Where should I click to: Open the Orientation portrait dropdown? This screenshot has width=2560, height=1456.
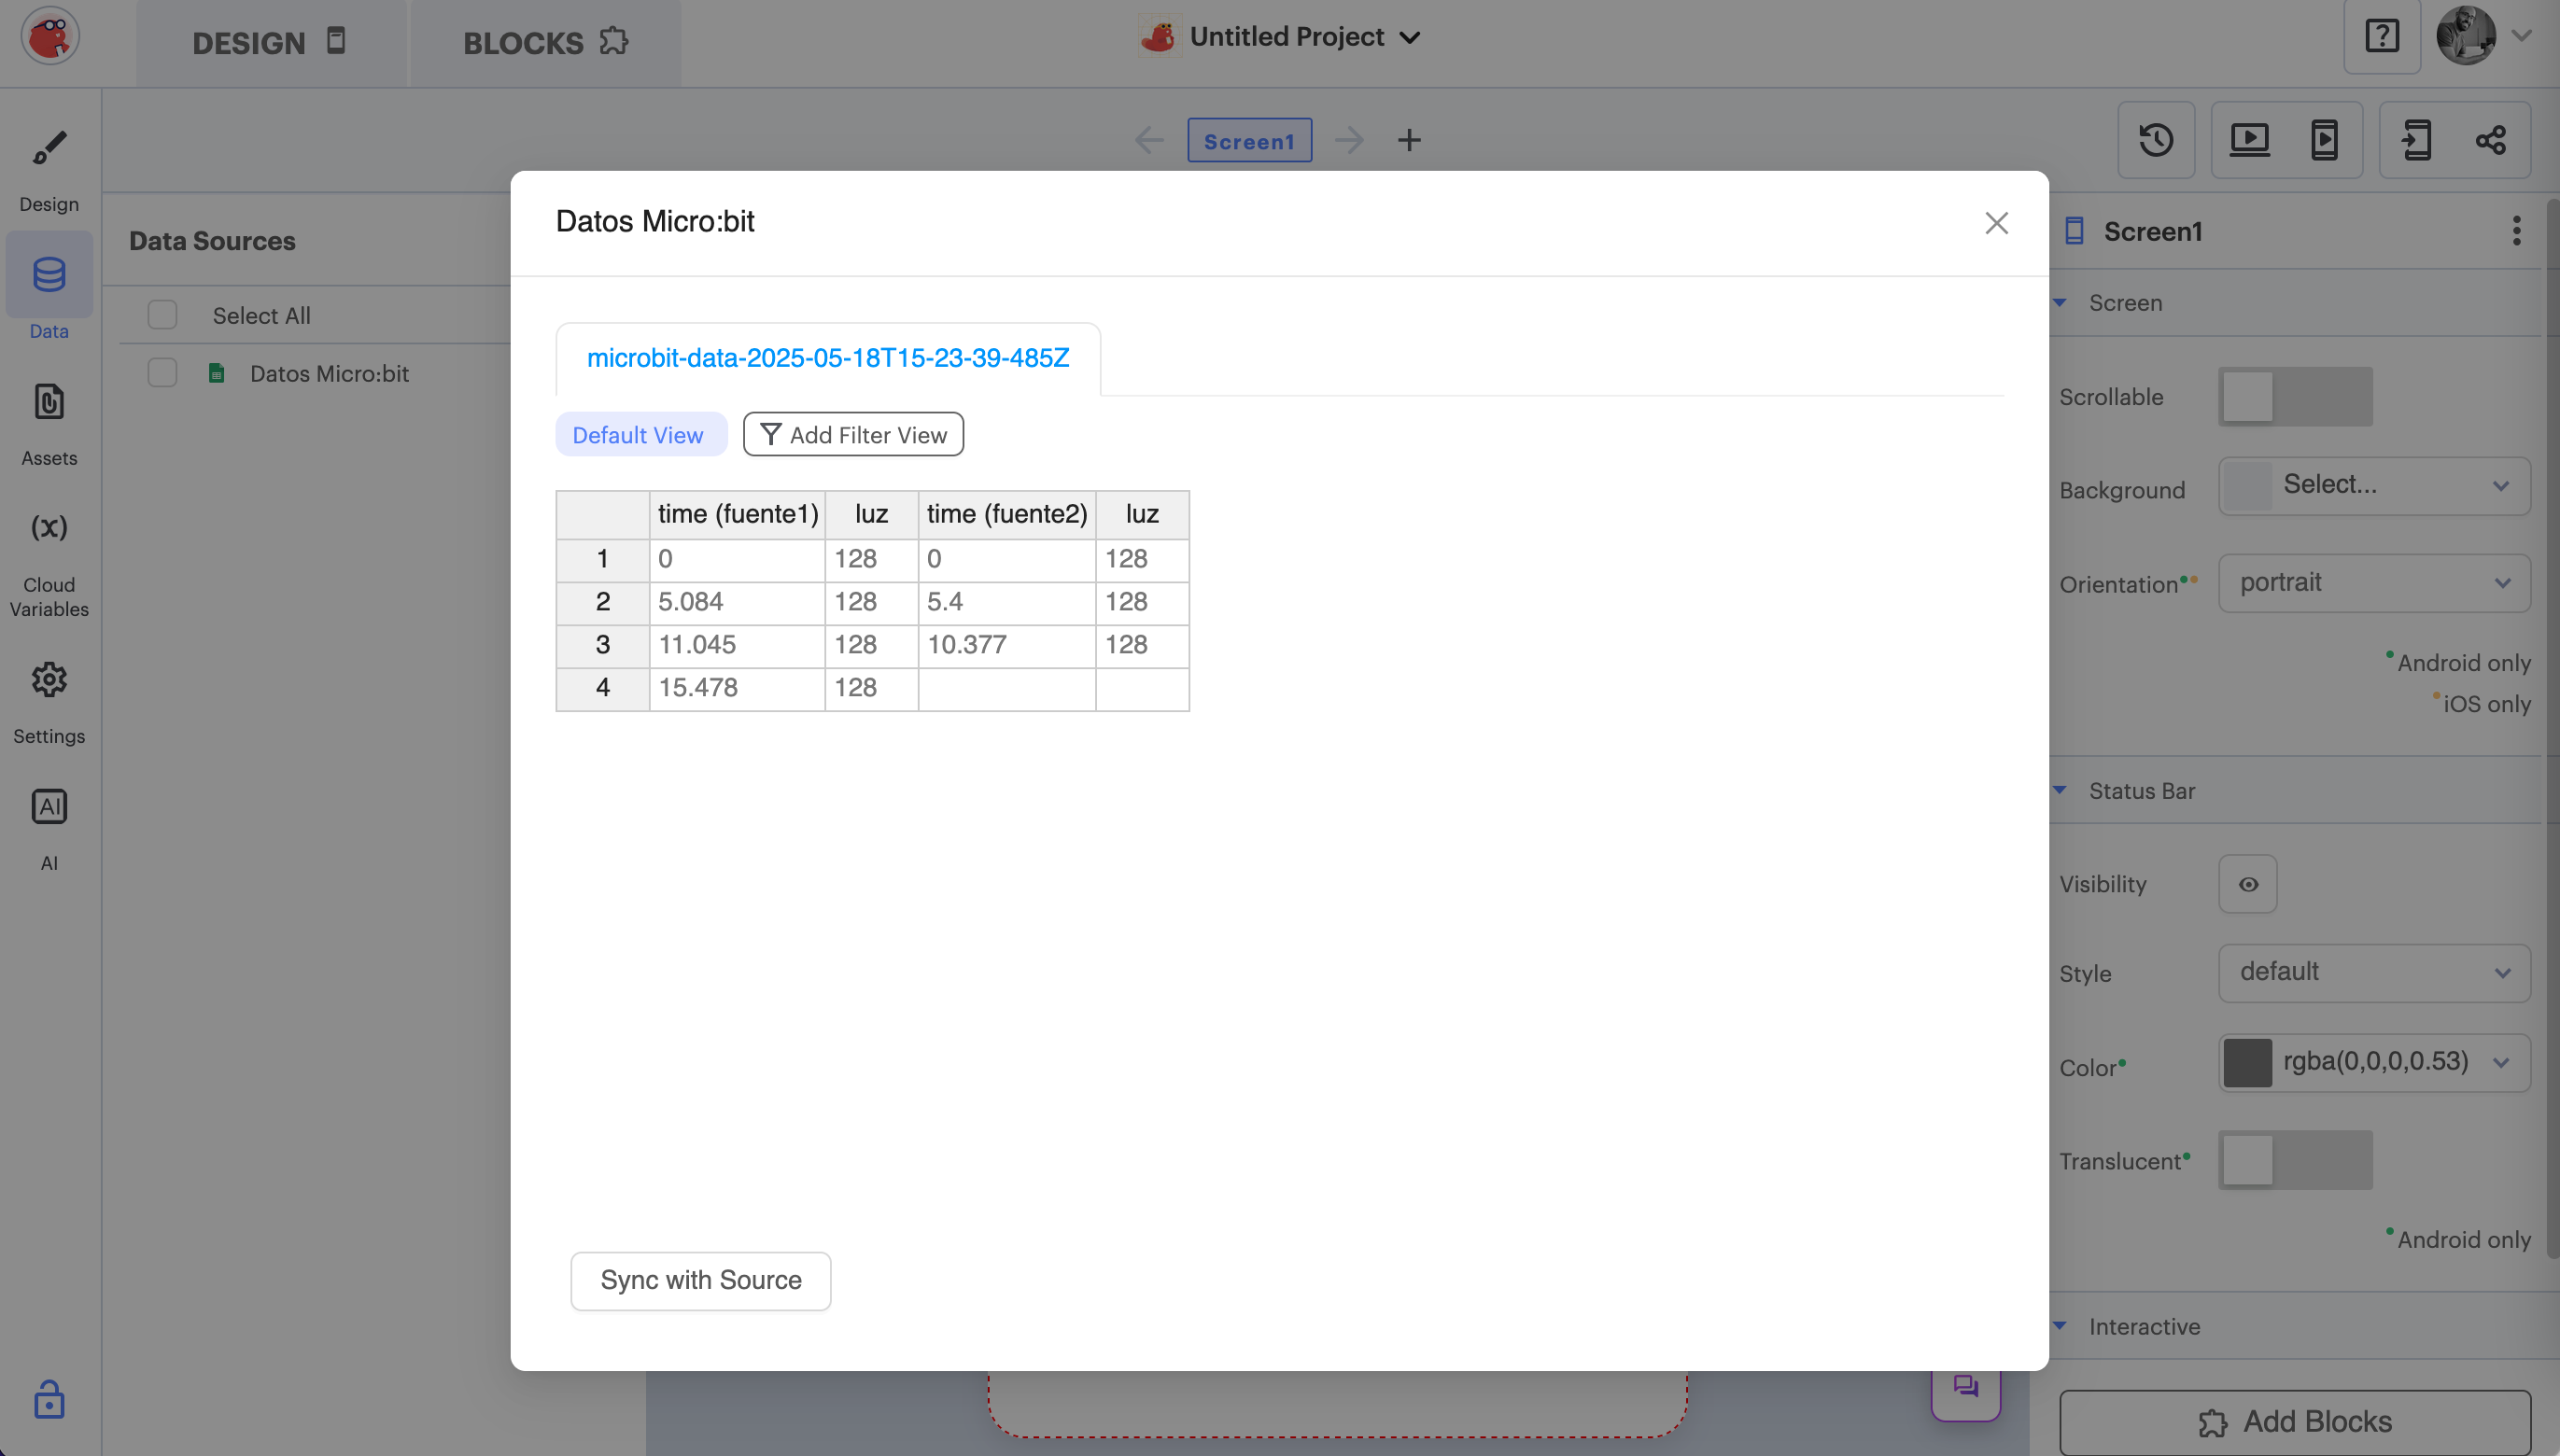pos(2374,583)
